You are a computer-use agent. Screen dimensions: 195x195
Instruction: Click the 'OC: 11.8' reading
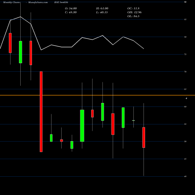coord(133,9)
